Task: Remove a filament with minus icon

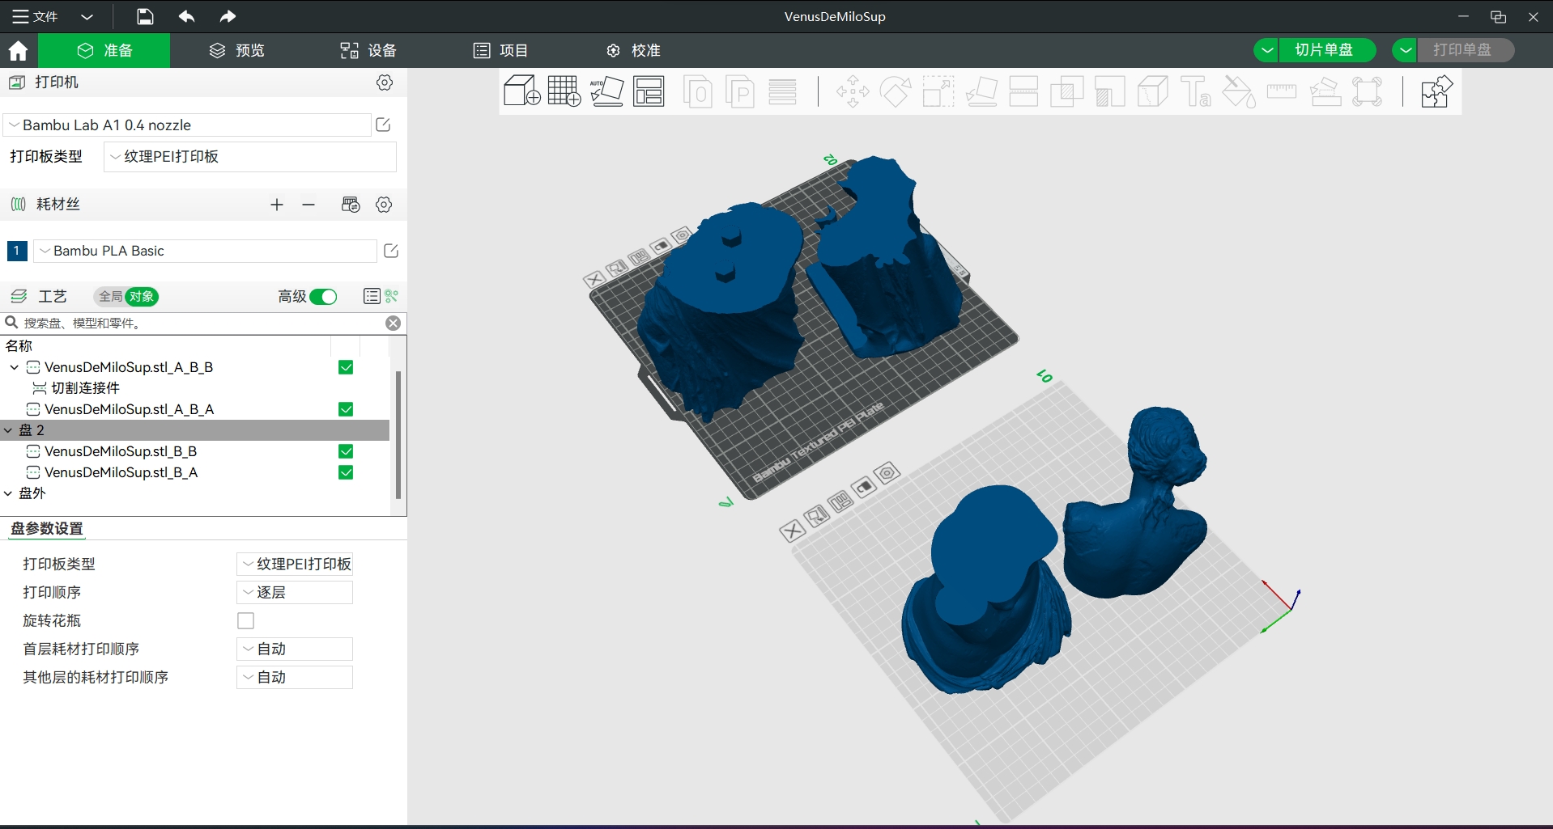Action: (308, 205)
